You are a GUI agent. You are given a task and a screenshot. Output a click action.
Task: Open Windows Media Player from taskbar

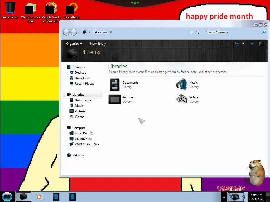(x=39, y=197)
